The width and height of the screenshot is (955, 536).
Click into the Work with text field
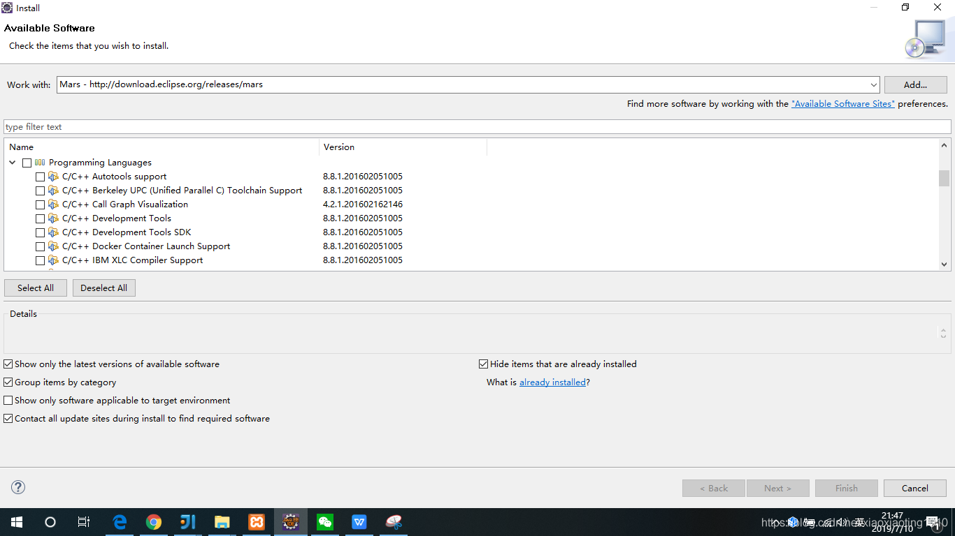click(x=462, y=84)
